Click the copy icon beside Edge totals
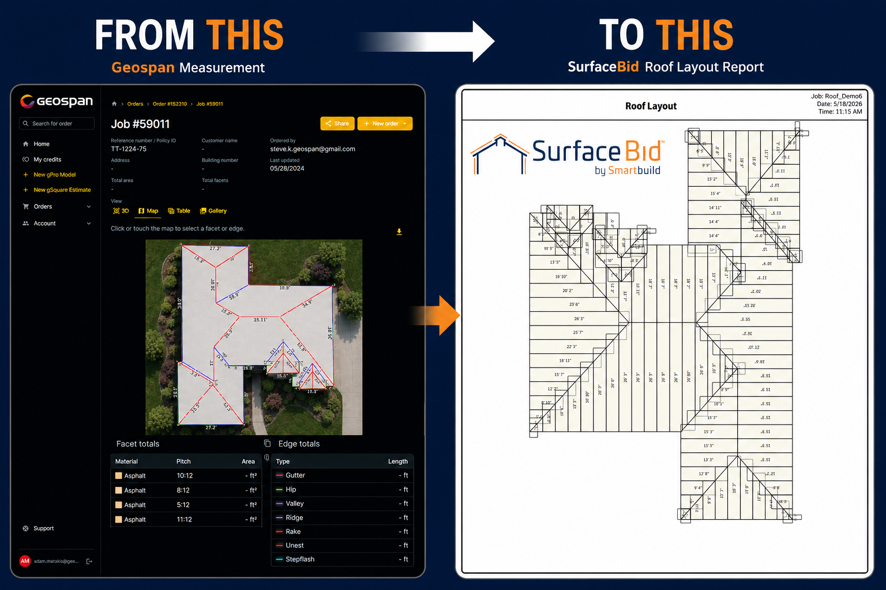886x590 pixels. [267, 443]
